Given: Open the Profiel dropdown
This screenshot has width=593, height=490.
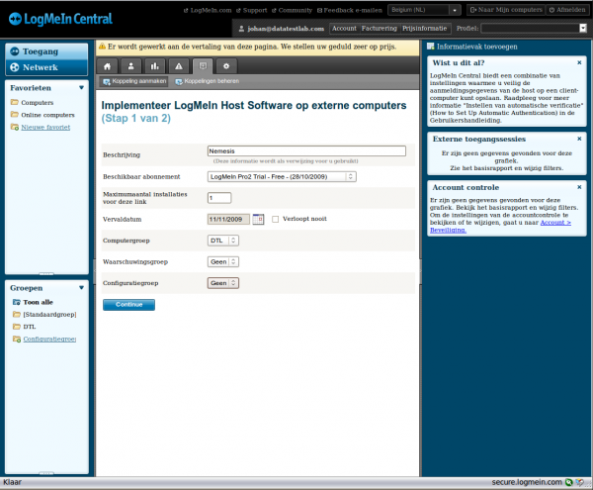Looking at the screenshot, I should click(x=534, y=29).
